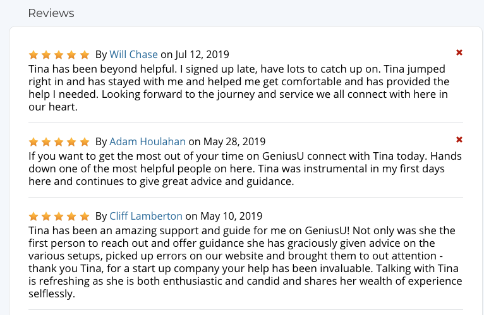Open Adam Houlahan's profile link
The width and height of the screenshot is (484, 315).
[148, 141]
